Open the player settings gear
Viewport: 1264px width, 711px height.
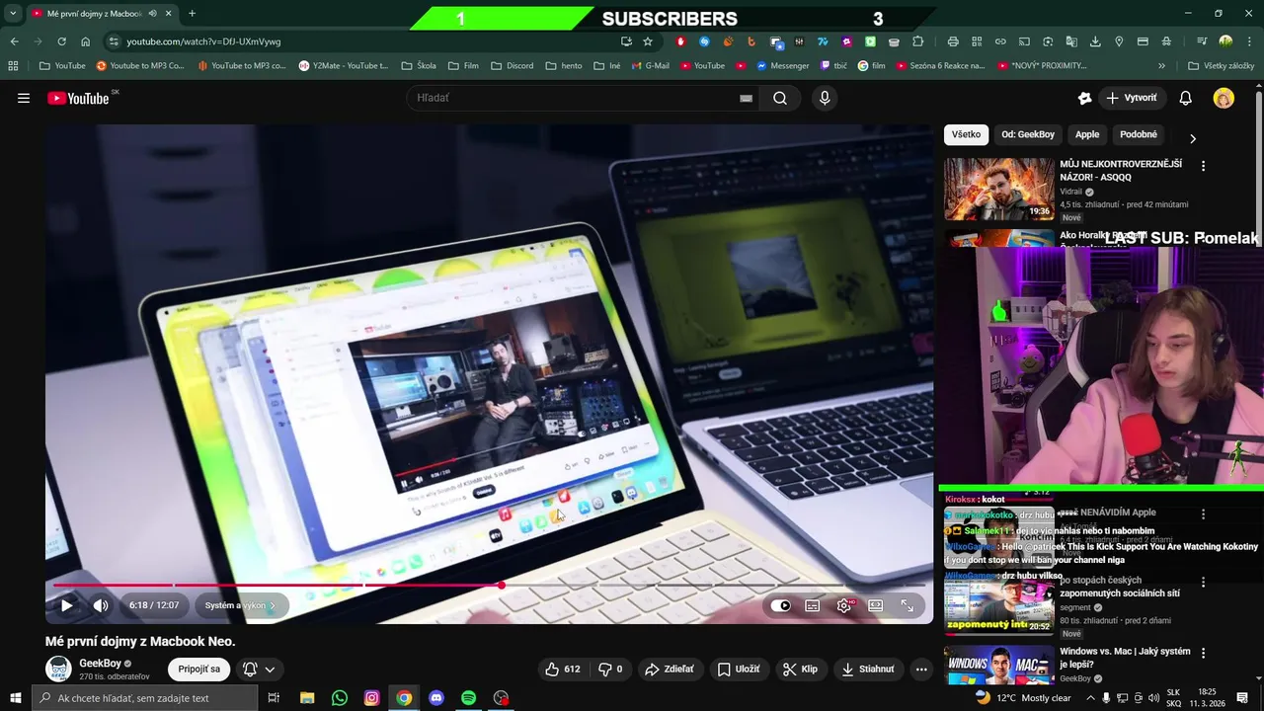click(x=844, y=605)
